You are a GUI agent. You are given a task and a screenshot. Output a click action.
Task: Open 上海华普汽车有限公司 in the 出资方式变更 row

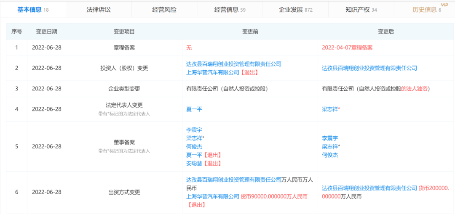tap(213, 197)
